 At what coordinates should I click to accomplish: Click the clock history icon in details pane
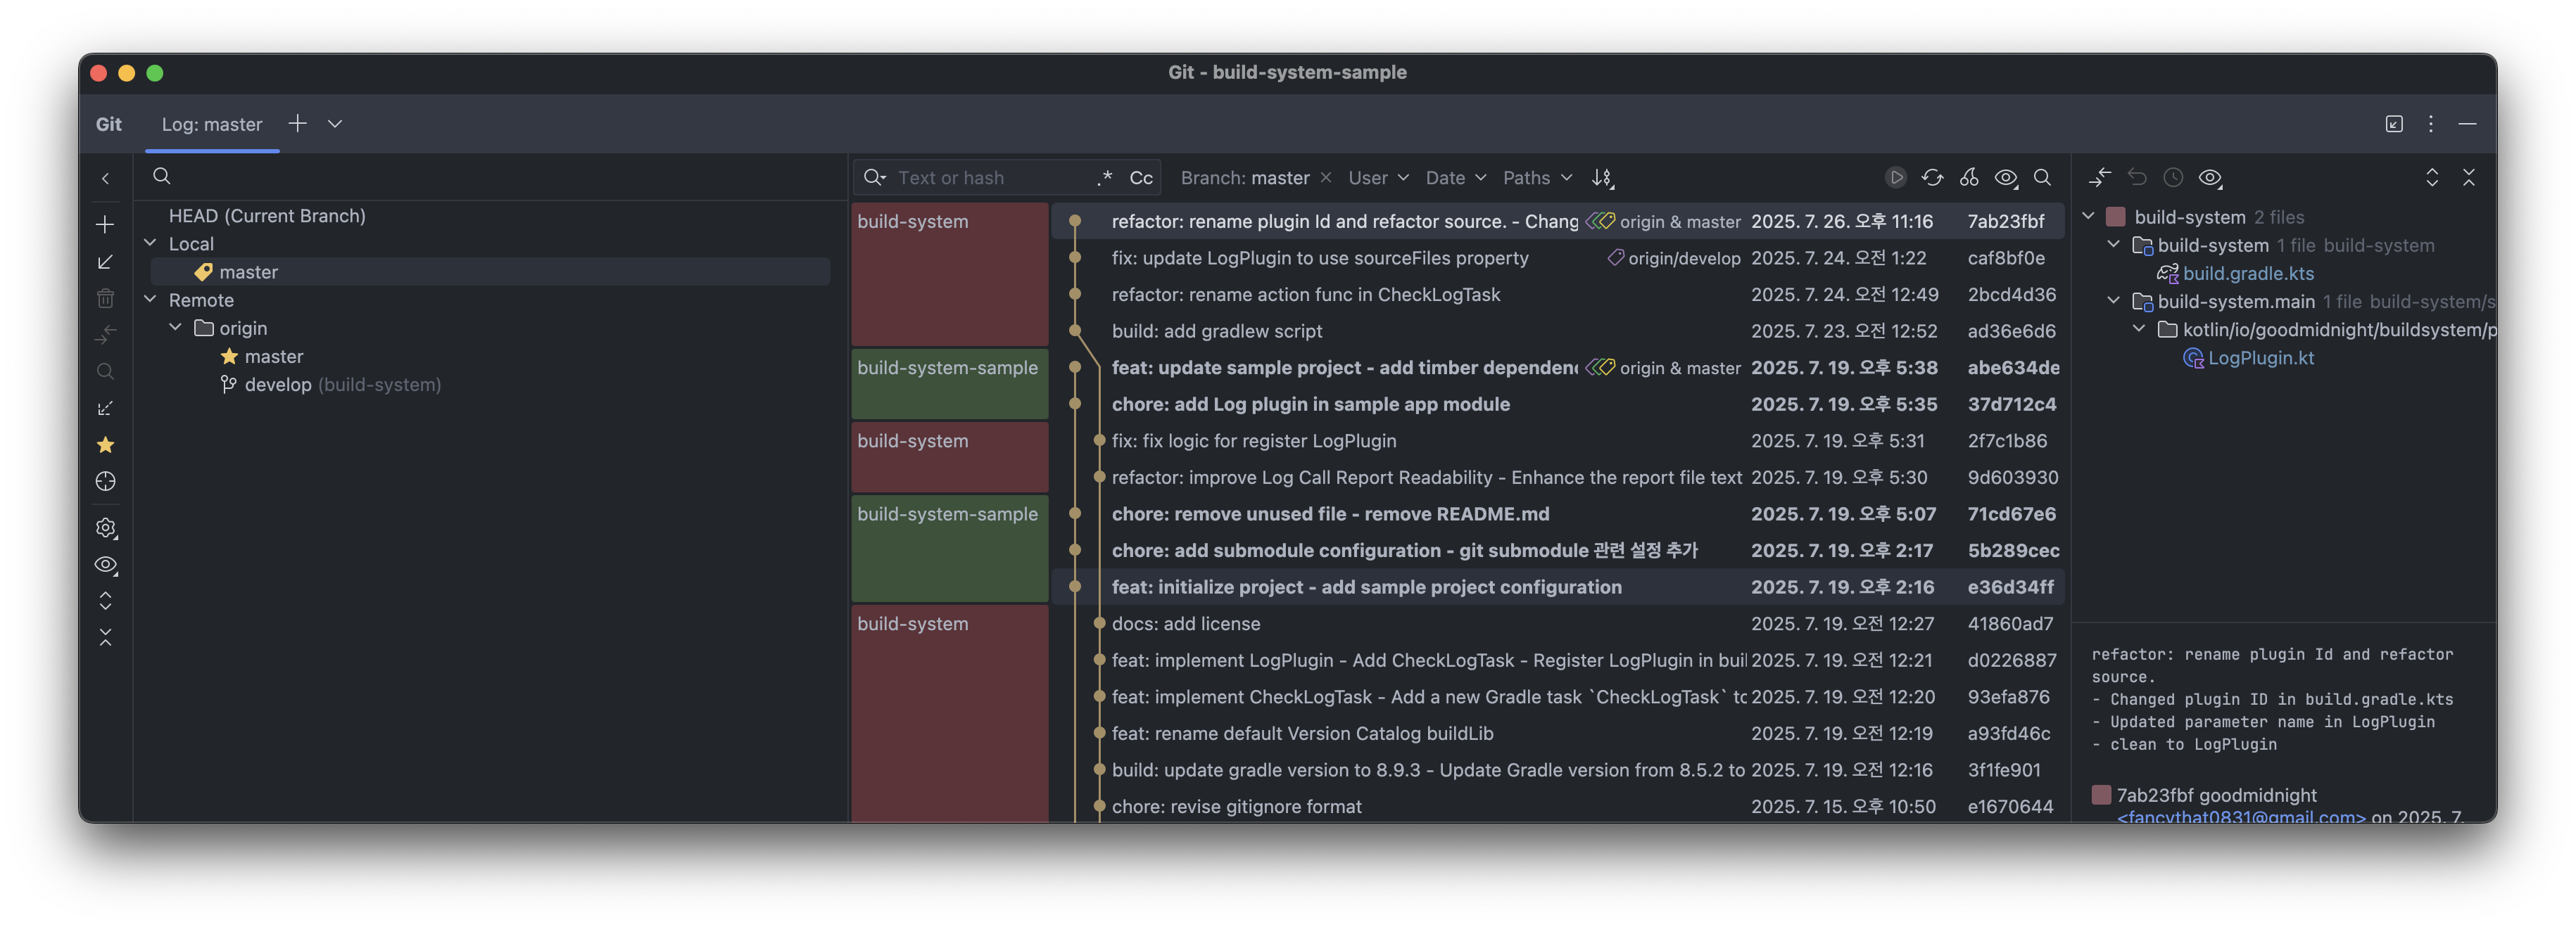(x=2173, y=177)
